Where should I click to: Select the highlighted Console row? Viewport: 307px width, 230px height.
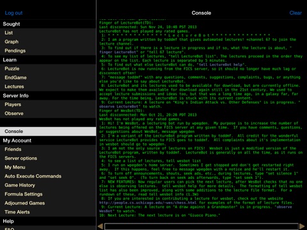point(48,132)
